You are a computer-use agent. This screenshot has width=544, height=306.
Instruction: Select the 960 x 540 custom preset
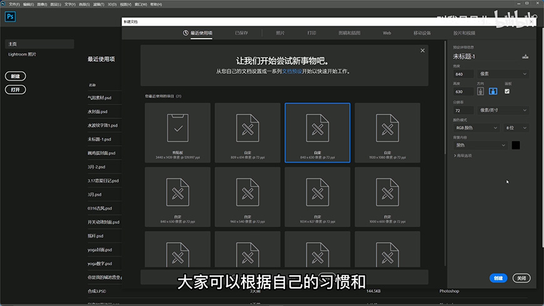click(x=248, y=197)
